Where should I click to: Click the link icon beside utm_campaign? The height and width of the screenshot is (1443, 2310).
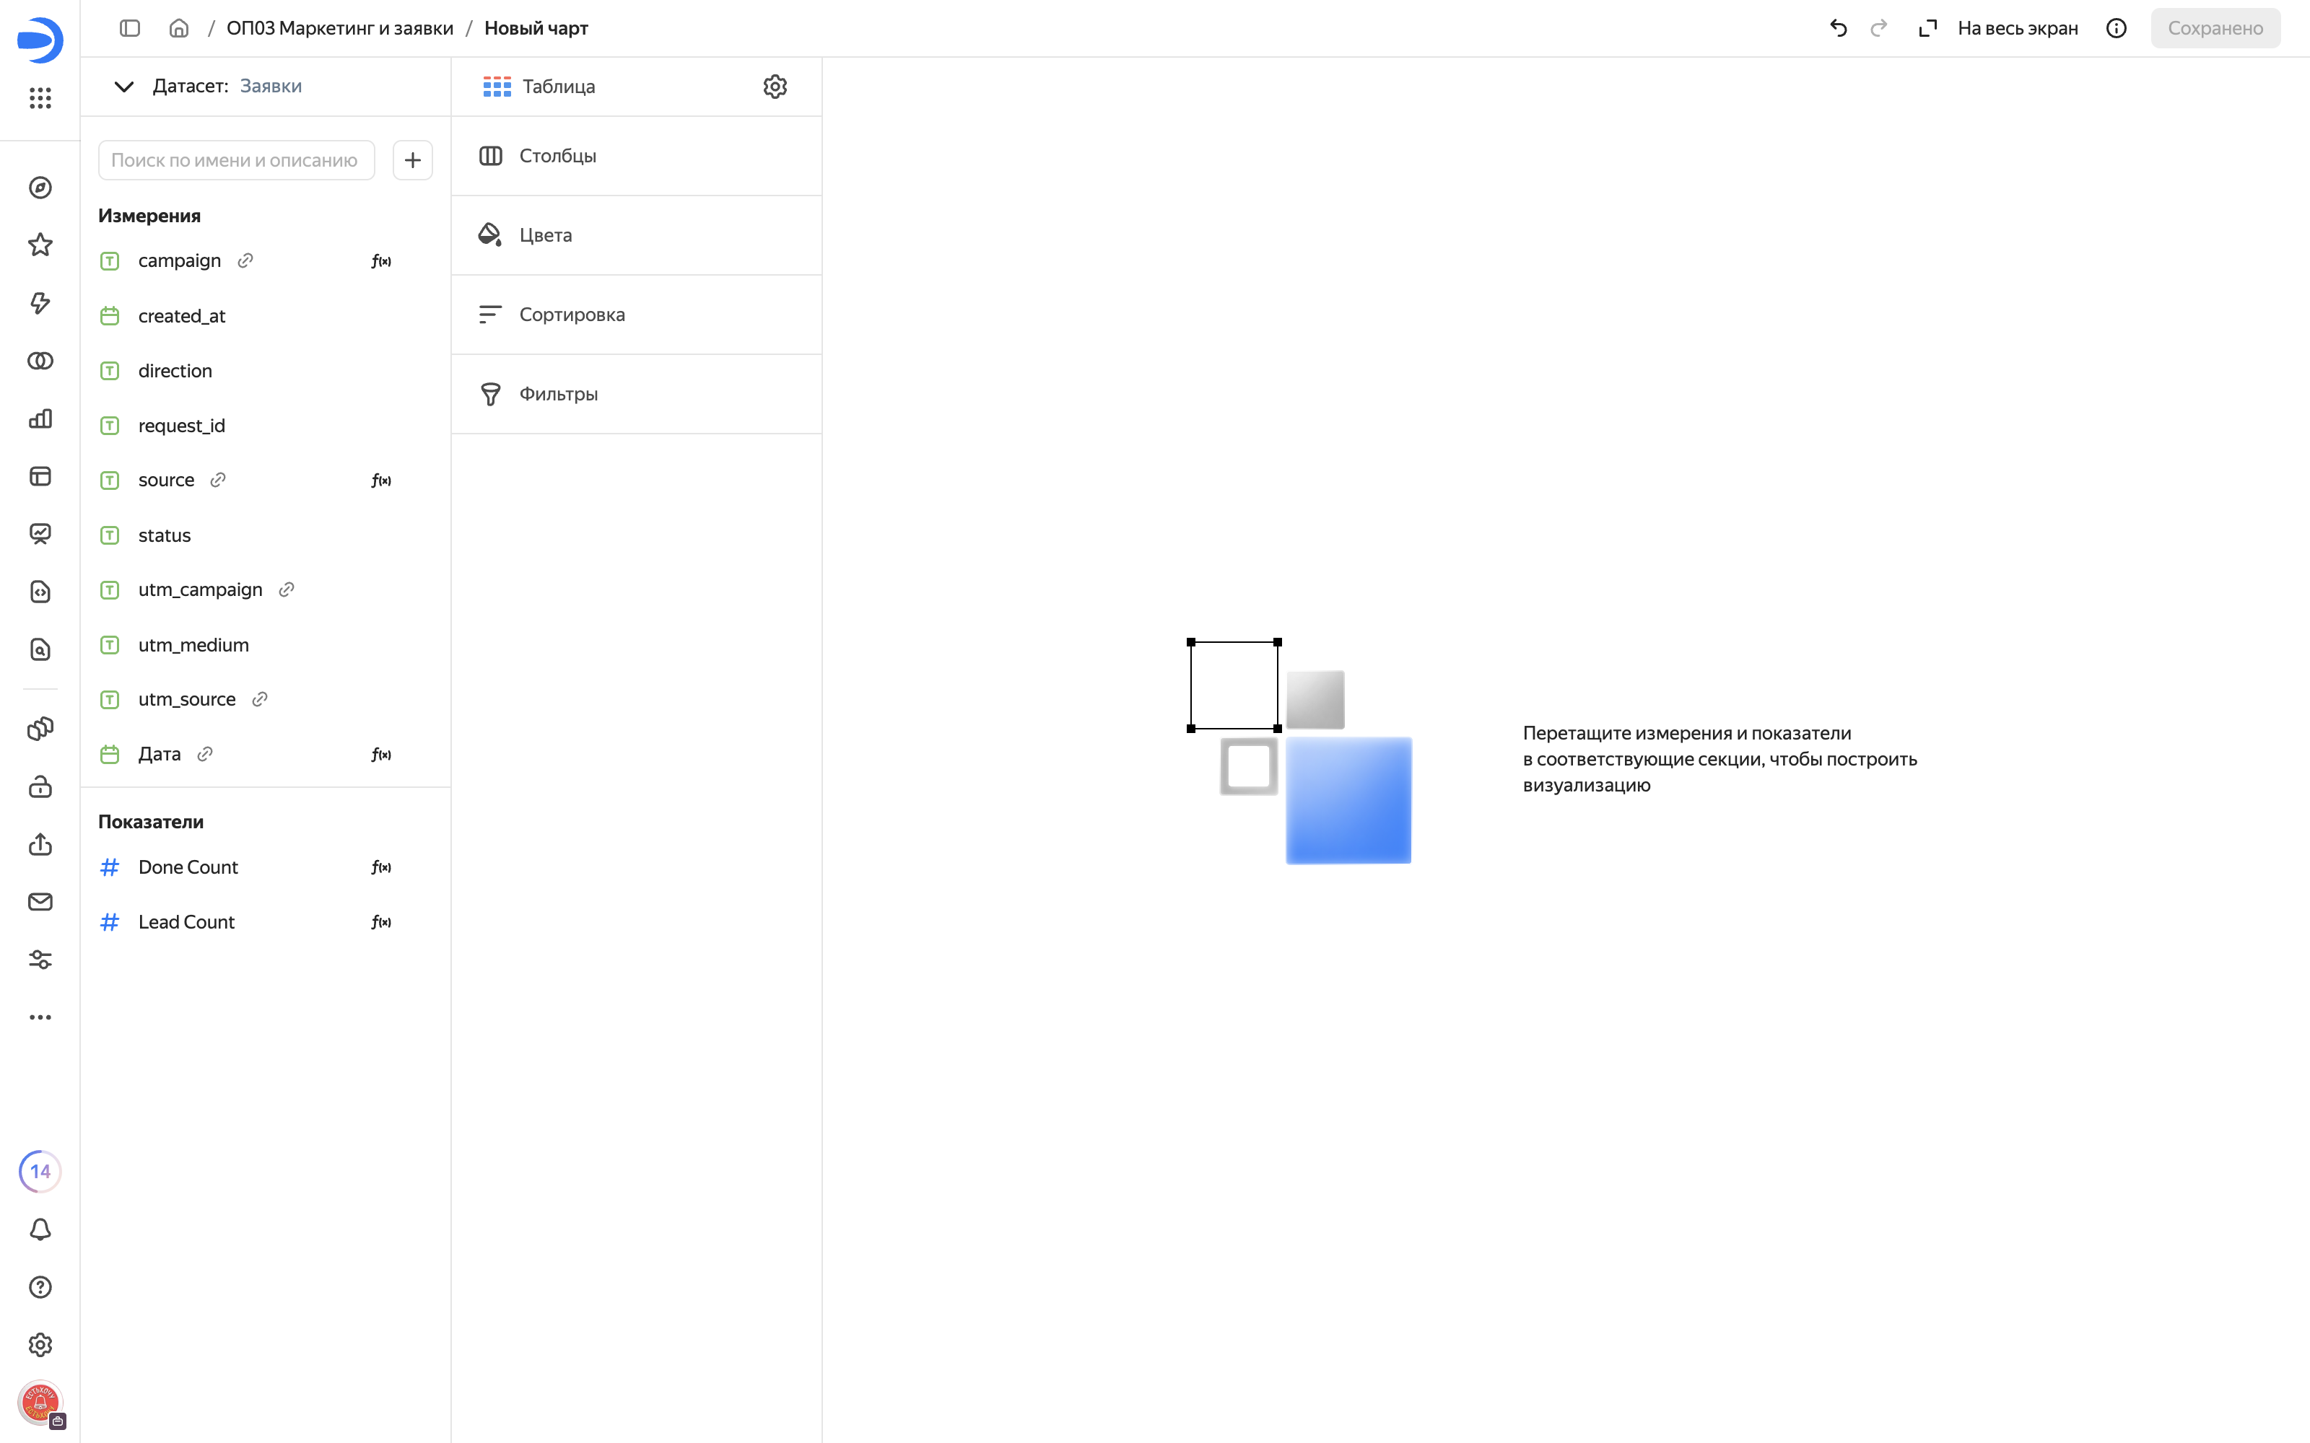point(287,589)
